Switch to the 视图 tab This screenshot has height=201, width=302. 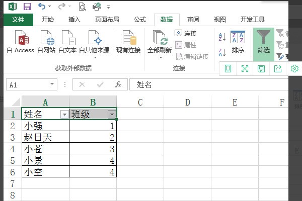point(220,20)
